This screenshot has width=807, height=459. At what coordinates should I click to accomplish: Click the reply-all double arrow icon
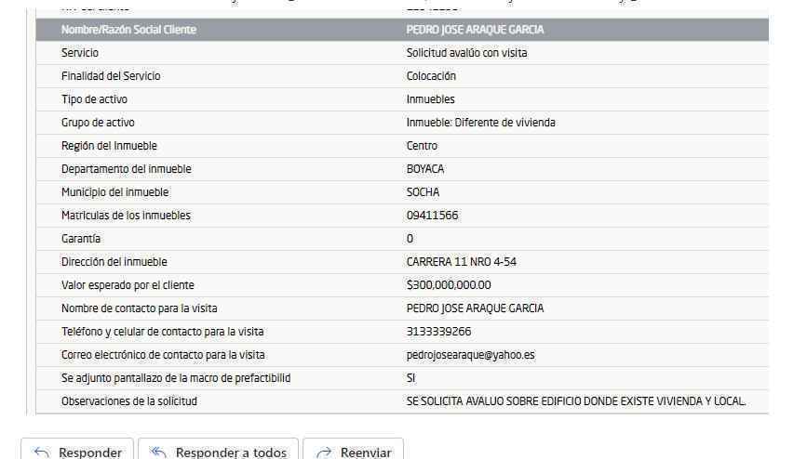point(158,452)
